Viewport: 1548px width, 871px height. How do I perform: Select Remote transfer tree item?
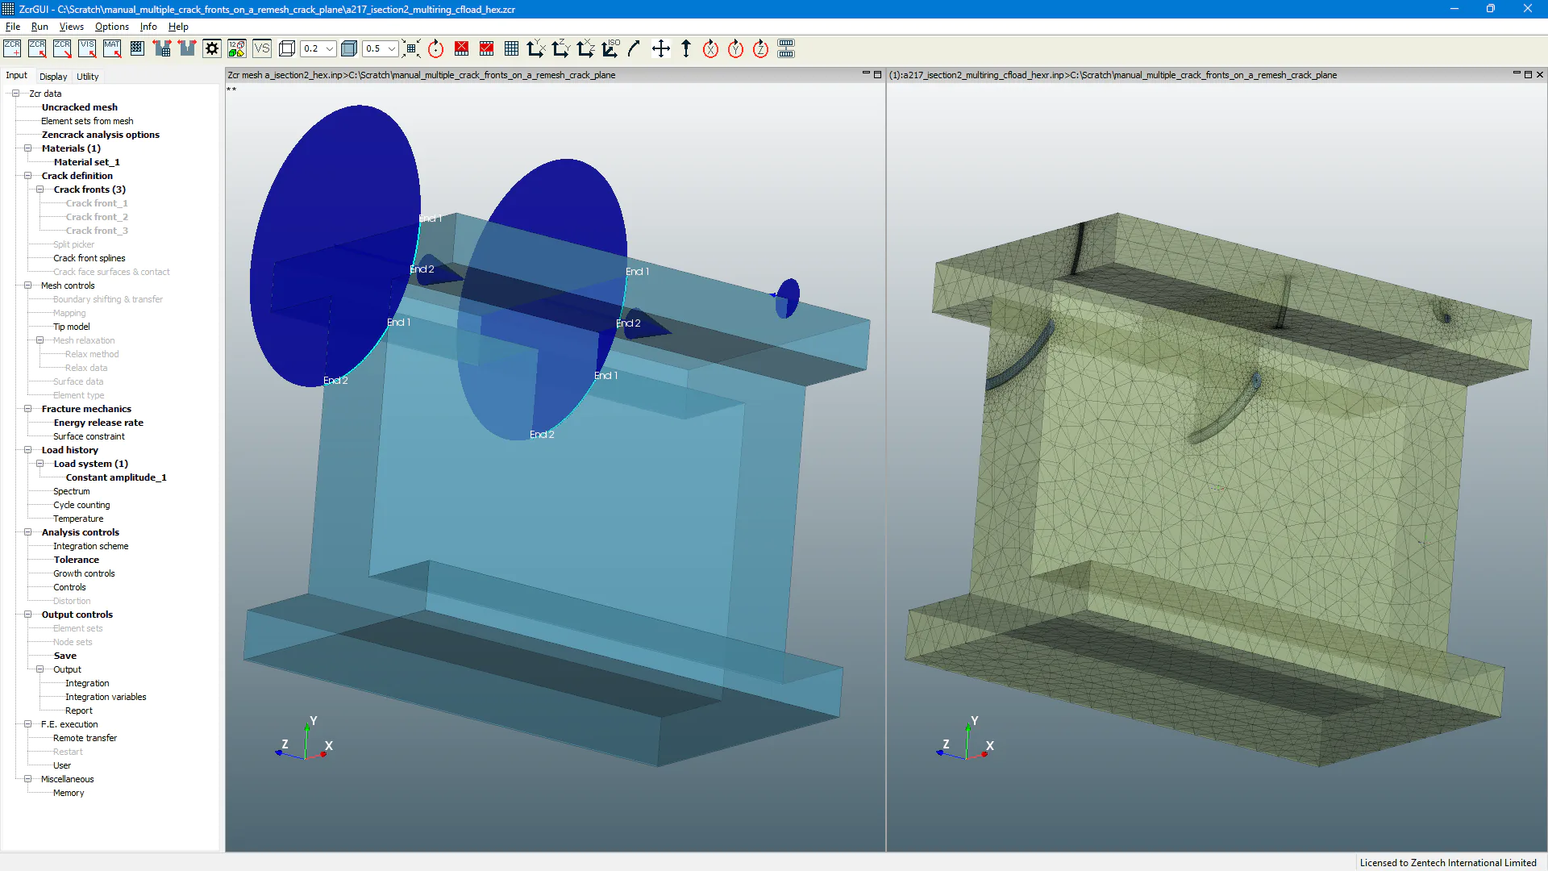click(85, 738)
